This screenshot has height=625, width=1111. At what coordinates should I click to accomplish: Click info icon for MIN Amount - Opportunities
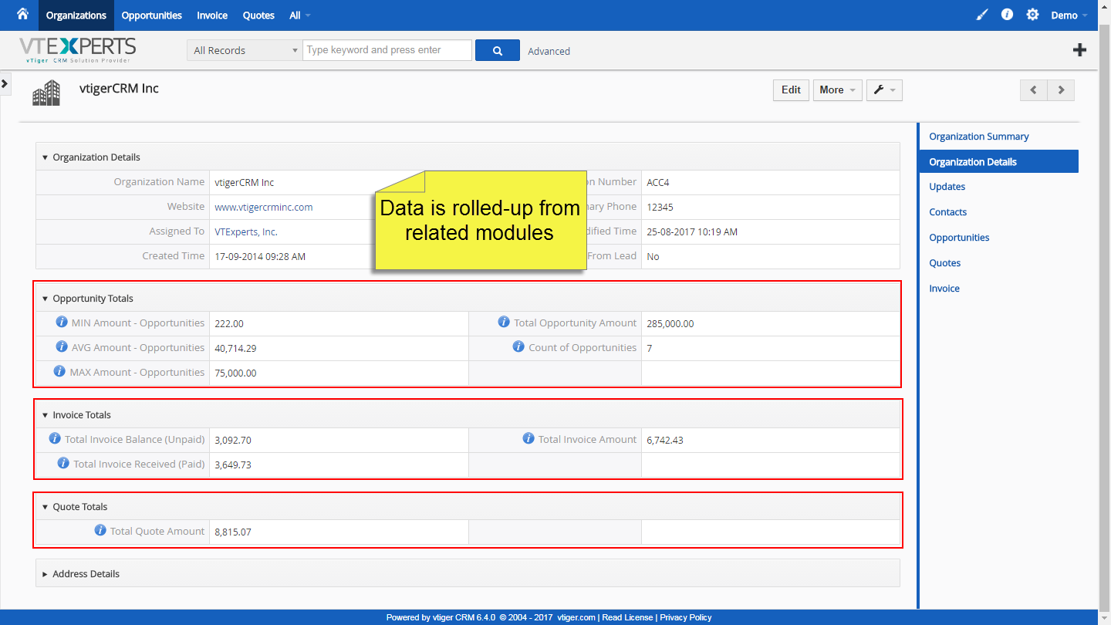(x=62, y=322)
